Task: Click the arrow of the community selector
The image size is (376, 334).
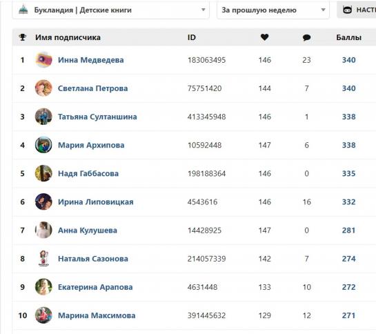Action: 203,10
